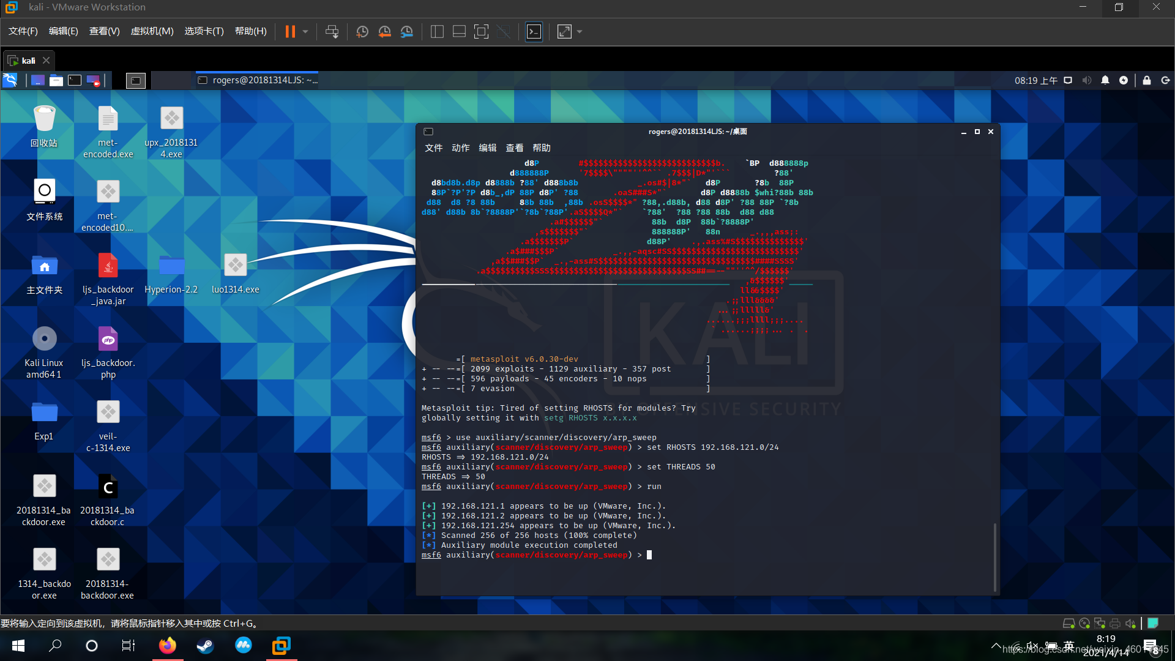Expand the stretch display dropdown arrow
This screenshot has height=661, width=1175.
[580, 31]
